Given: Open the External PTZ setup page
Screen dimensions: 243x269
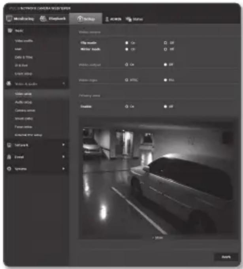Looking at the screenshot, I should click(28, 135).
